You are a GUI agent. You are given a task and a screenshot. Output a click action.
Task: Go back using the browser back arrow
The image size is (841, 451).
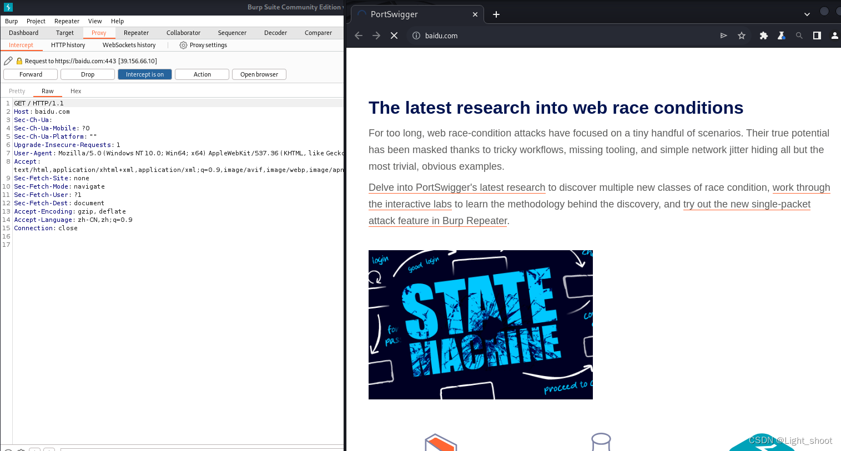pyautogui.click(x=359, y=36)
